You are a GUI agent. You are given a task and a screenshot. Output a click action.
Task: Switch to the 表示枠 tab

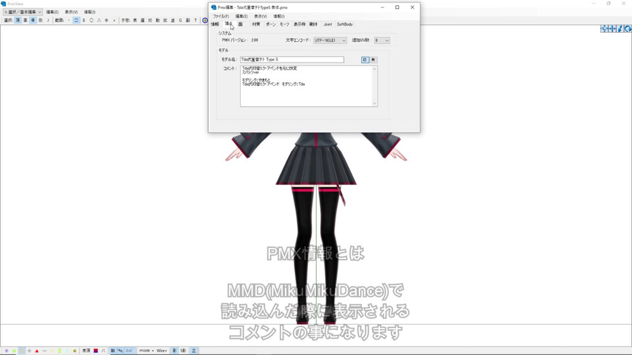tap(300, 24)
